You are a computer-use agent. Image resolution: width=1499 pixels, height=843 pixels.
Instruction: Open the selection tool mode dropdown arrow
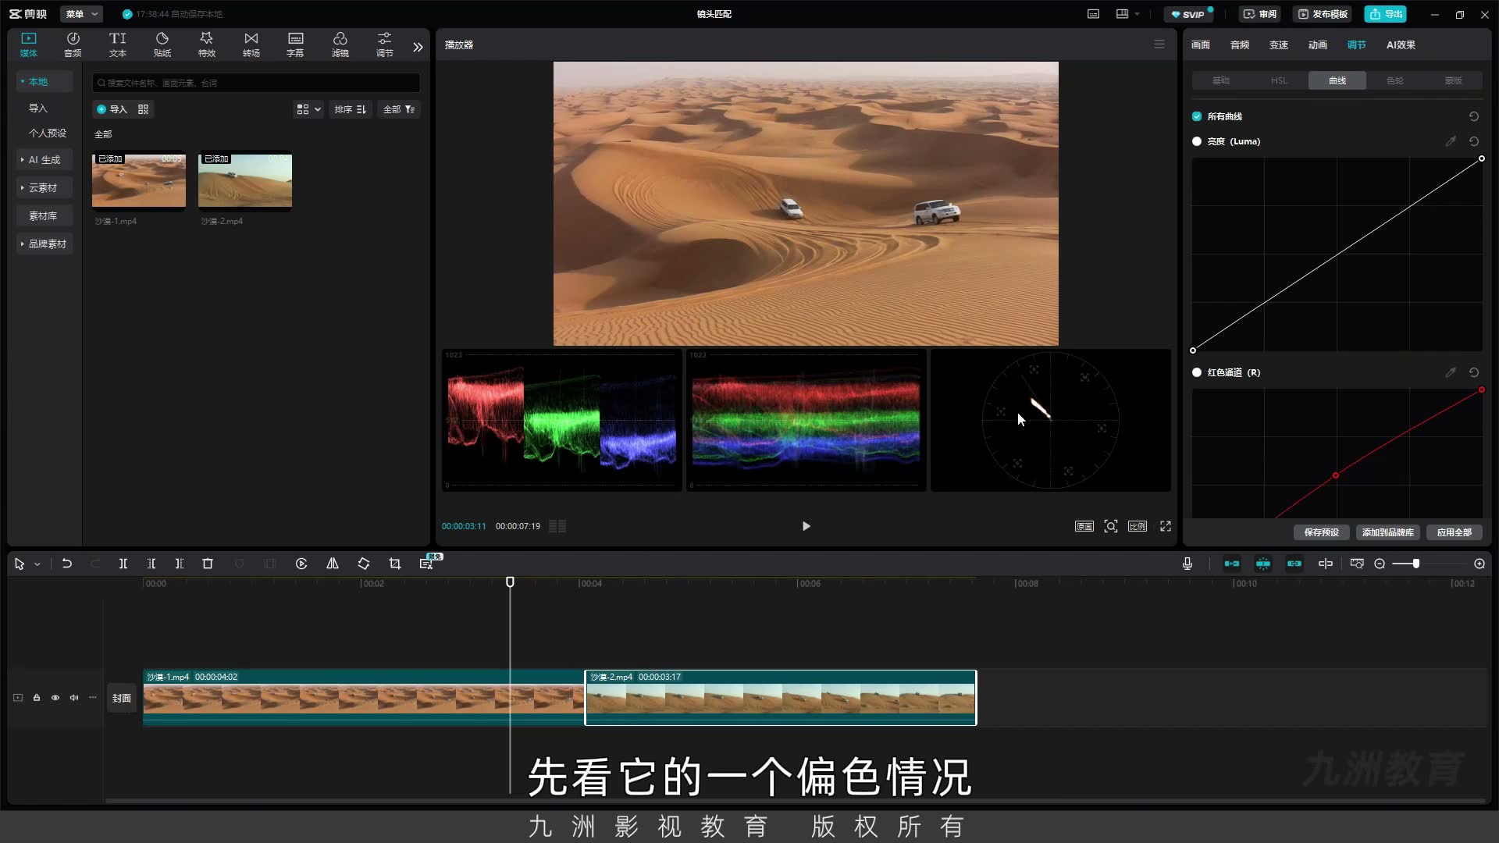(x=37, y=564)
